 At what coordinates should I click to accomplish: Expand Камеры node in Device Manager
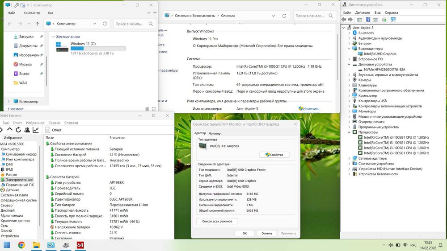349,80
